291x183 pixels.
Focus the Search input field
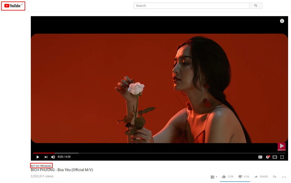click(x=192, y=6)
